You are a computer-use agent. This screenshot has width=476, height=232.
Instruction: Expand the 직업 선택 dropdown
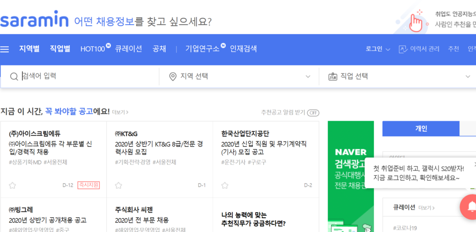pos(468,76)
